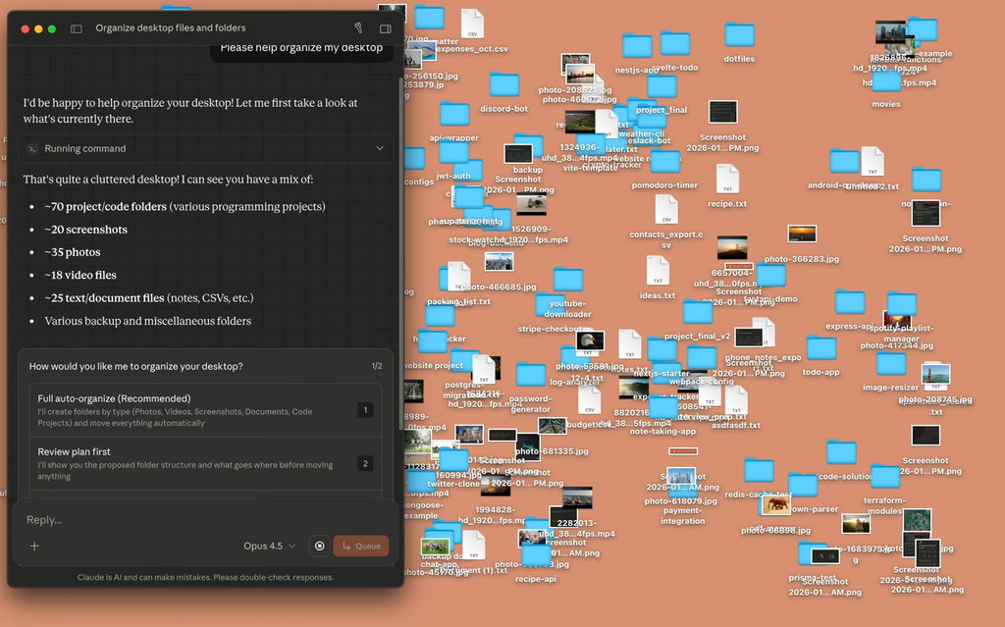The height and width of the screenshot is (627, 1005).
Task: Click the number 1 shortcut badge
Action: click(365, 410)
